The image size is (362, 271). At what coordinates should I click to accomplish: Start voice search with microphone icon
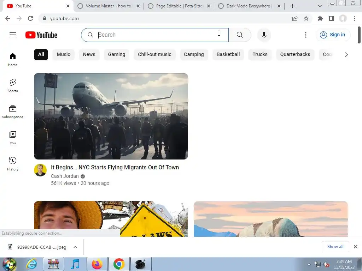click(x=264, y=35)
